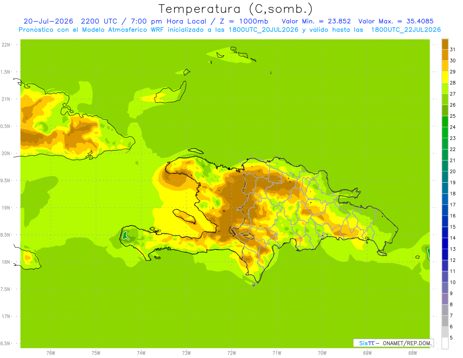
Task: Click latitude label '21N'
Action: pyautogui.click(x=6, y=99)
